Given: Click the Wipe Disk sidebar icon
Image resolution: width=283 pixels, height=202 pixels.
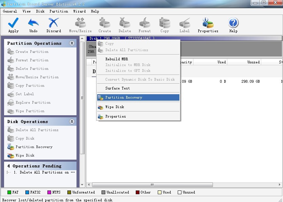Looking at the screenshot, I should pos(10,155).
